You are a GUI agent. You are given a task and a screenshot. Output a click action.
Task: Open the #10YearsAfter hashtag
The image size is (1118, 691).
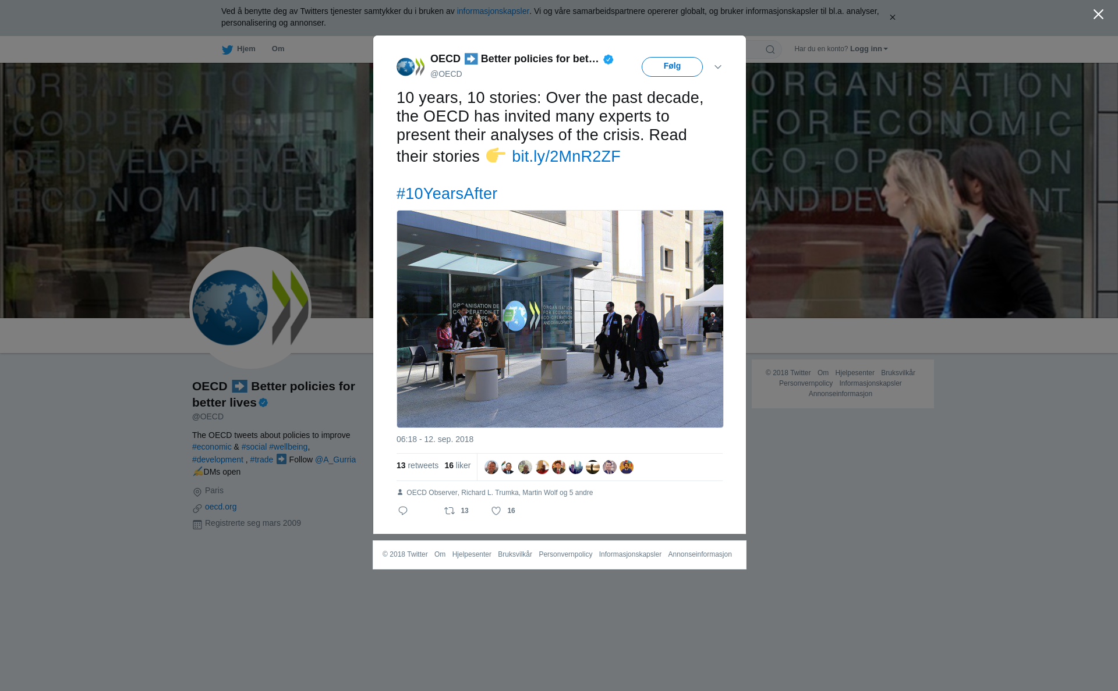(447, 194)
